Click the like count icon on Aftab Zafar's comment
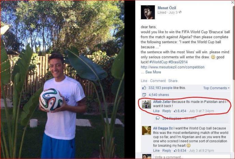Screen dimensions: 235x159 coord(175,111)
